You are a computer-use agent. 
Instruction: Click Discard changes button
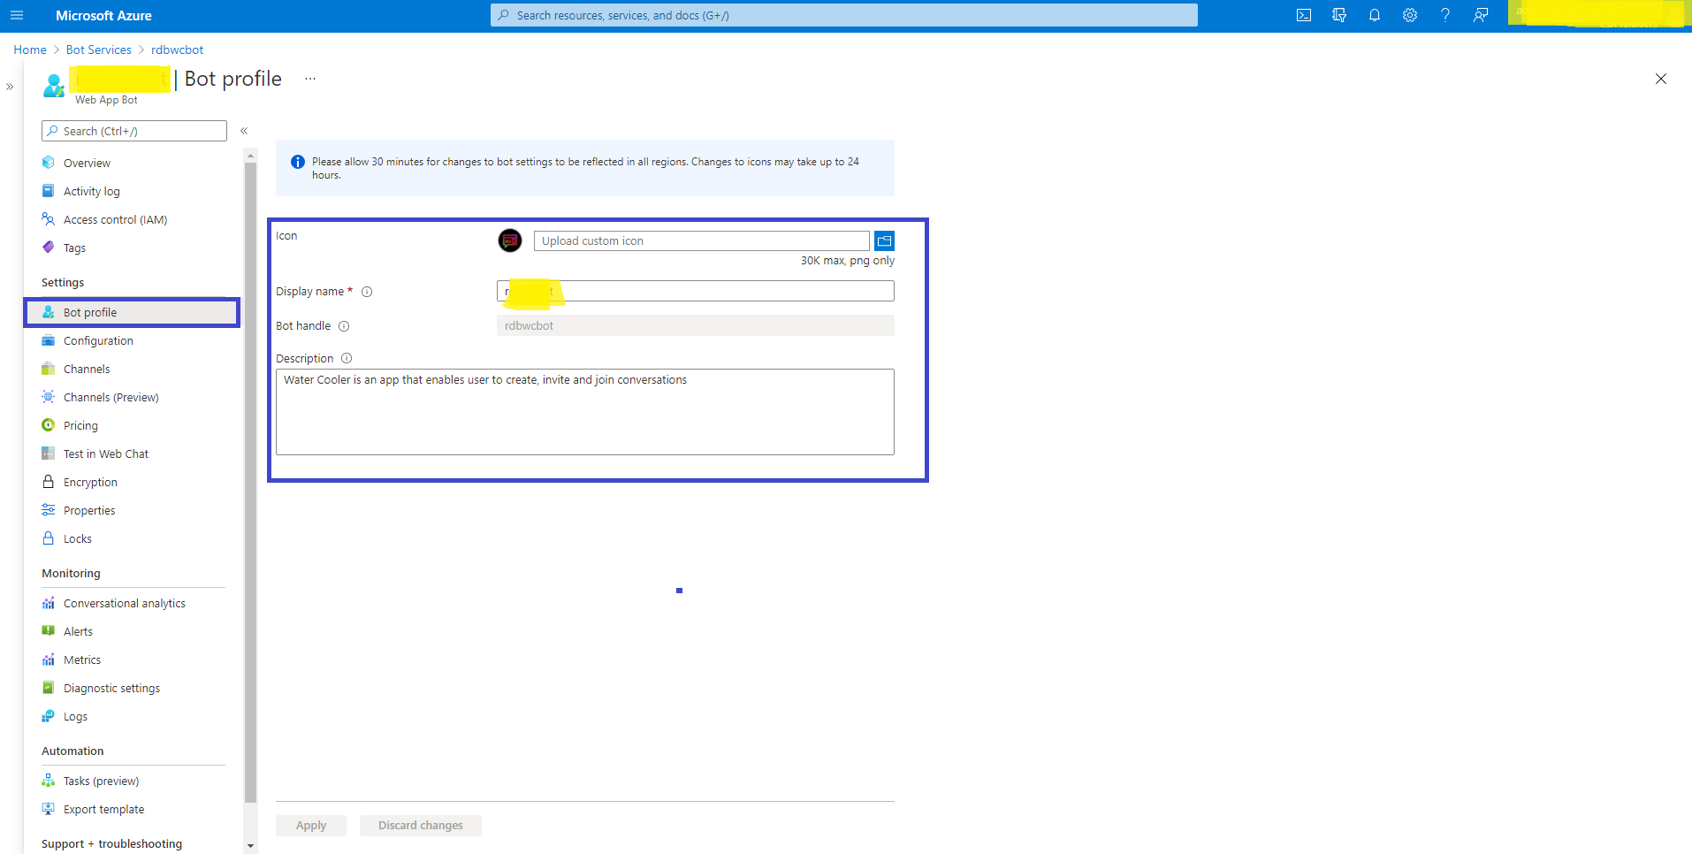(421, 825)
